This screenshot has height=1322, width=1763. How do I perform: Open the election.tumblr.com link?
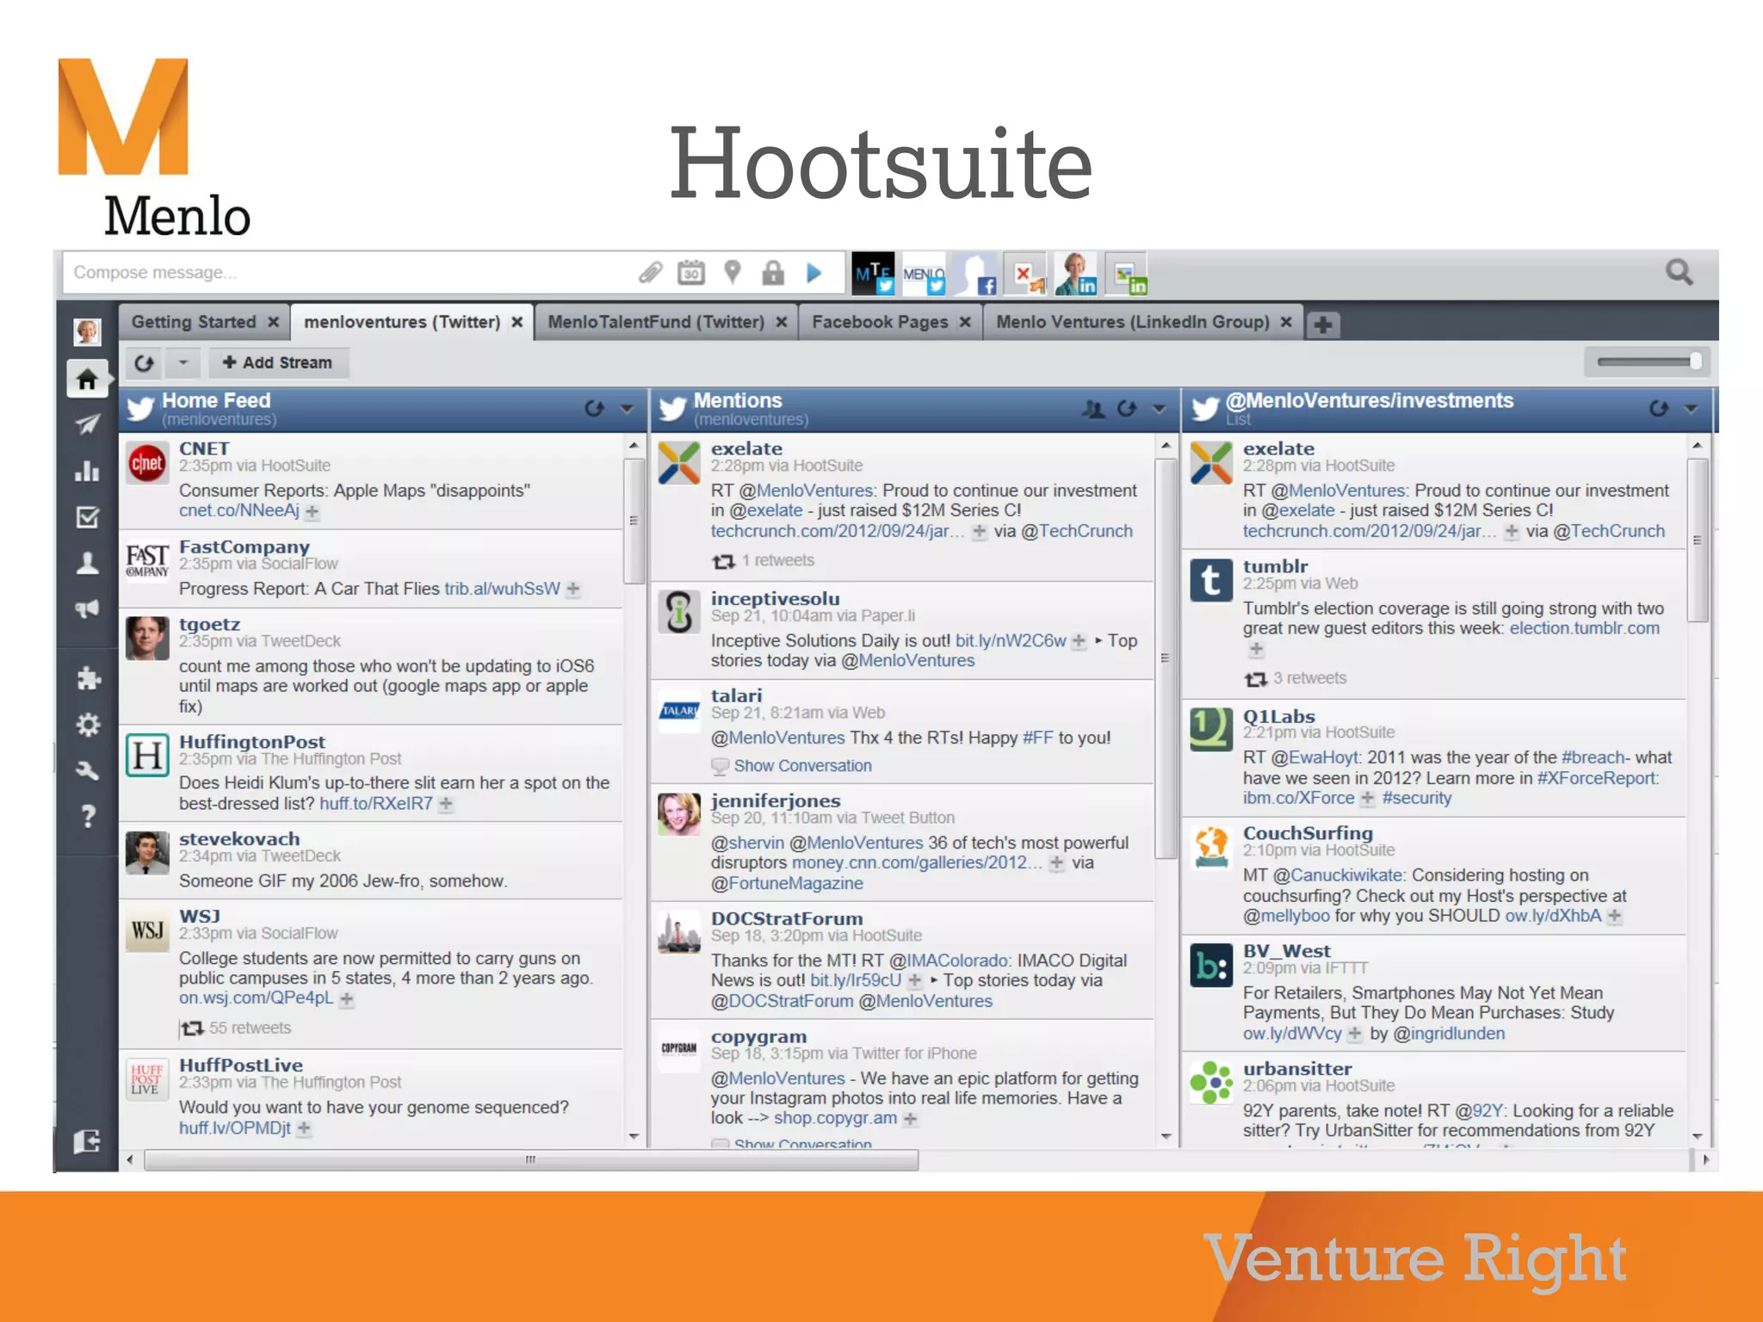click(x=1584, y=628)
